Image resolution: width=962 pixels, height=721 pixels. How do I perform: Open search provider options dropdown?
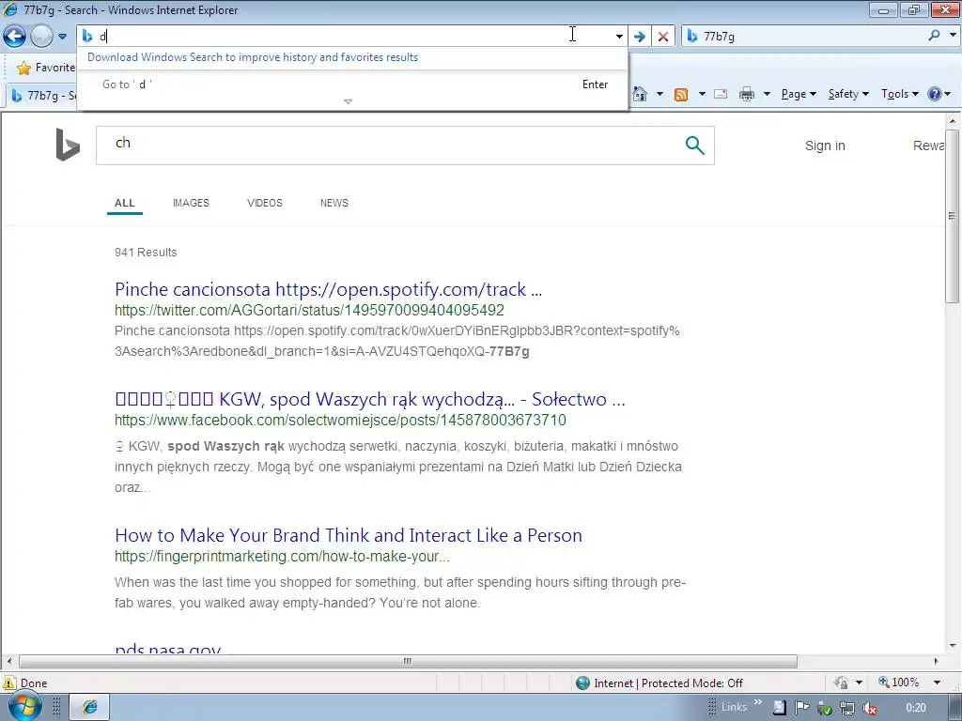point(953,36)
